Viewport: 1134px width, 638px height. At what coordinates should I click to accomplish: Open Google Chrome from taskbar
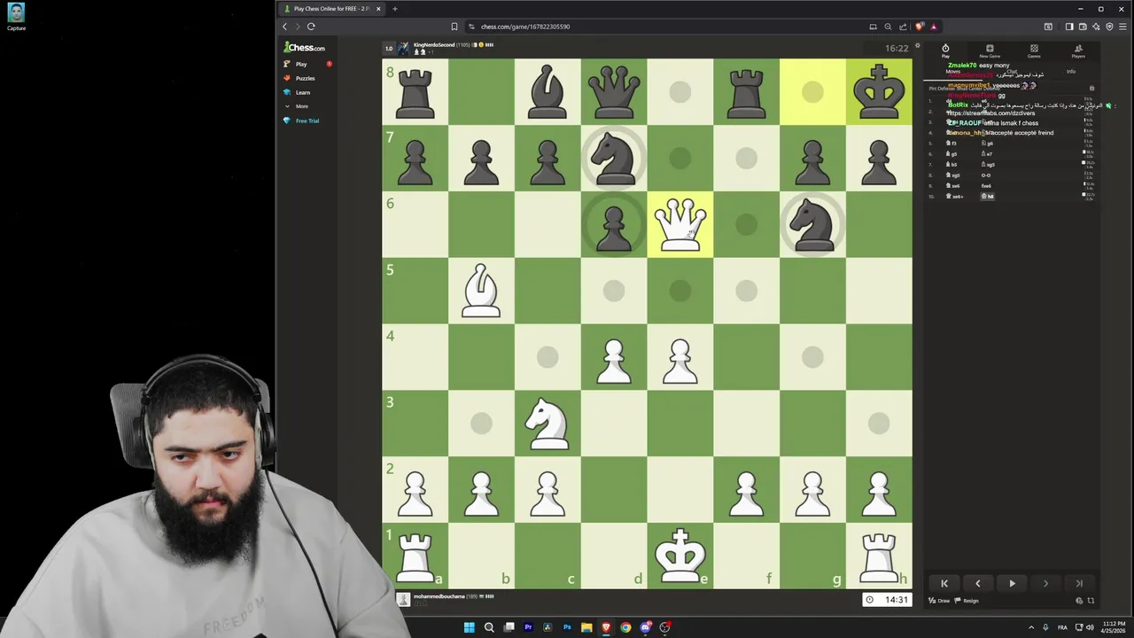[x=625, y=627]
